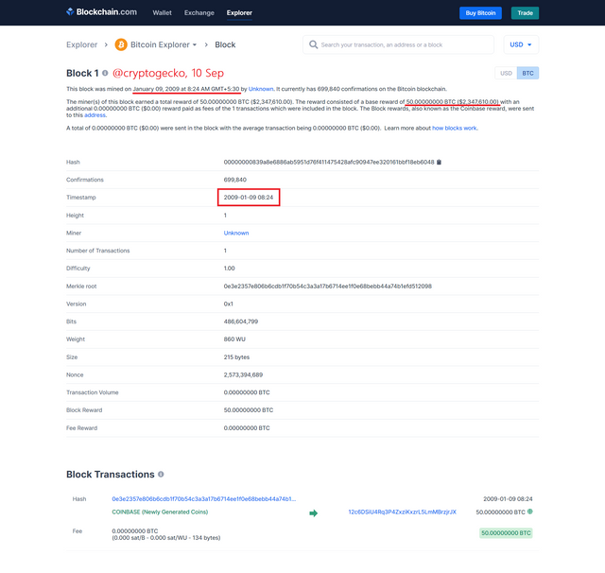Click the Confirmations value 699,840
This screenshot has width=605, height=573.
[x=235, y=180]
